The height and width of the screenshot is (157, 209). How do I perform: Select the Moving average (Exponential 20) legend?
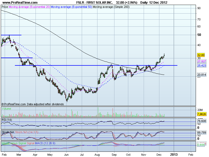29,7
